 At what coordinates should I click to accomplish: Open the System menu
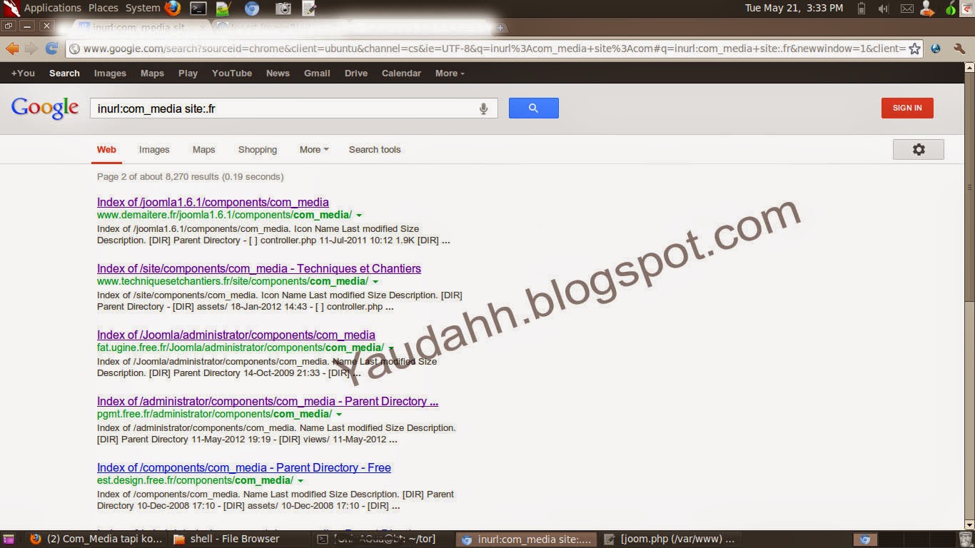pos(143,8)
